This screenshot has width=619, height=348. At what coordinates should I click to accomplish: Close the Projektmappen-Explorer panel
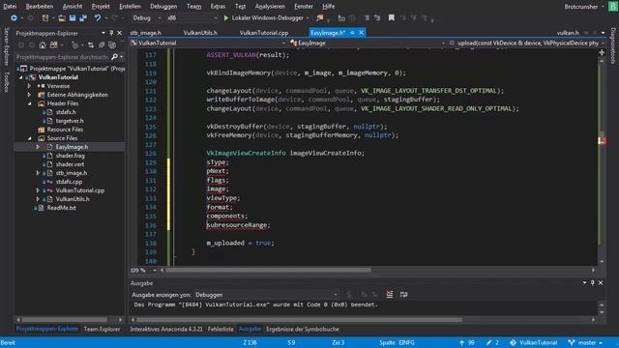119,33
